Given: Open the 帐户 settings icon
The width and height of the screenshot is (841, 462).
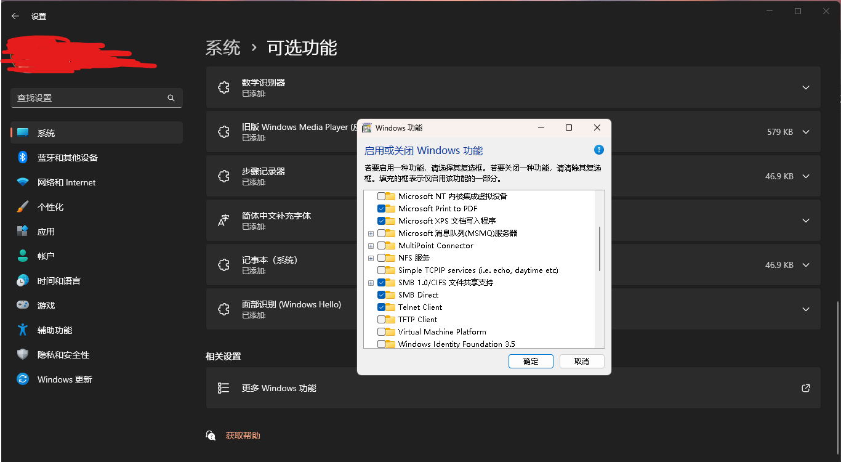Looking at the screenshot, I should tap(23, 256).
